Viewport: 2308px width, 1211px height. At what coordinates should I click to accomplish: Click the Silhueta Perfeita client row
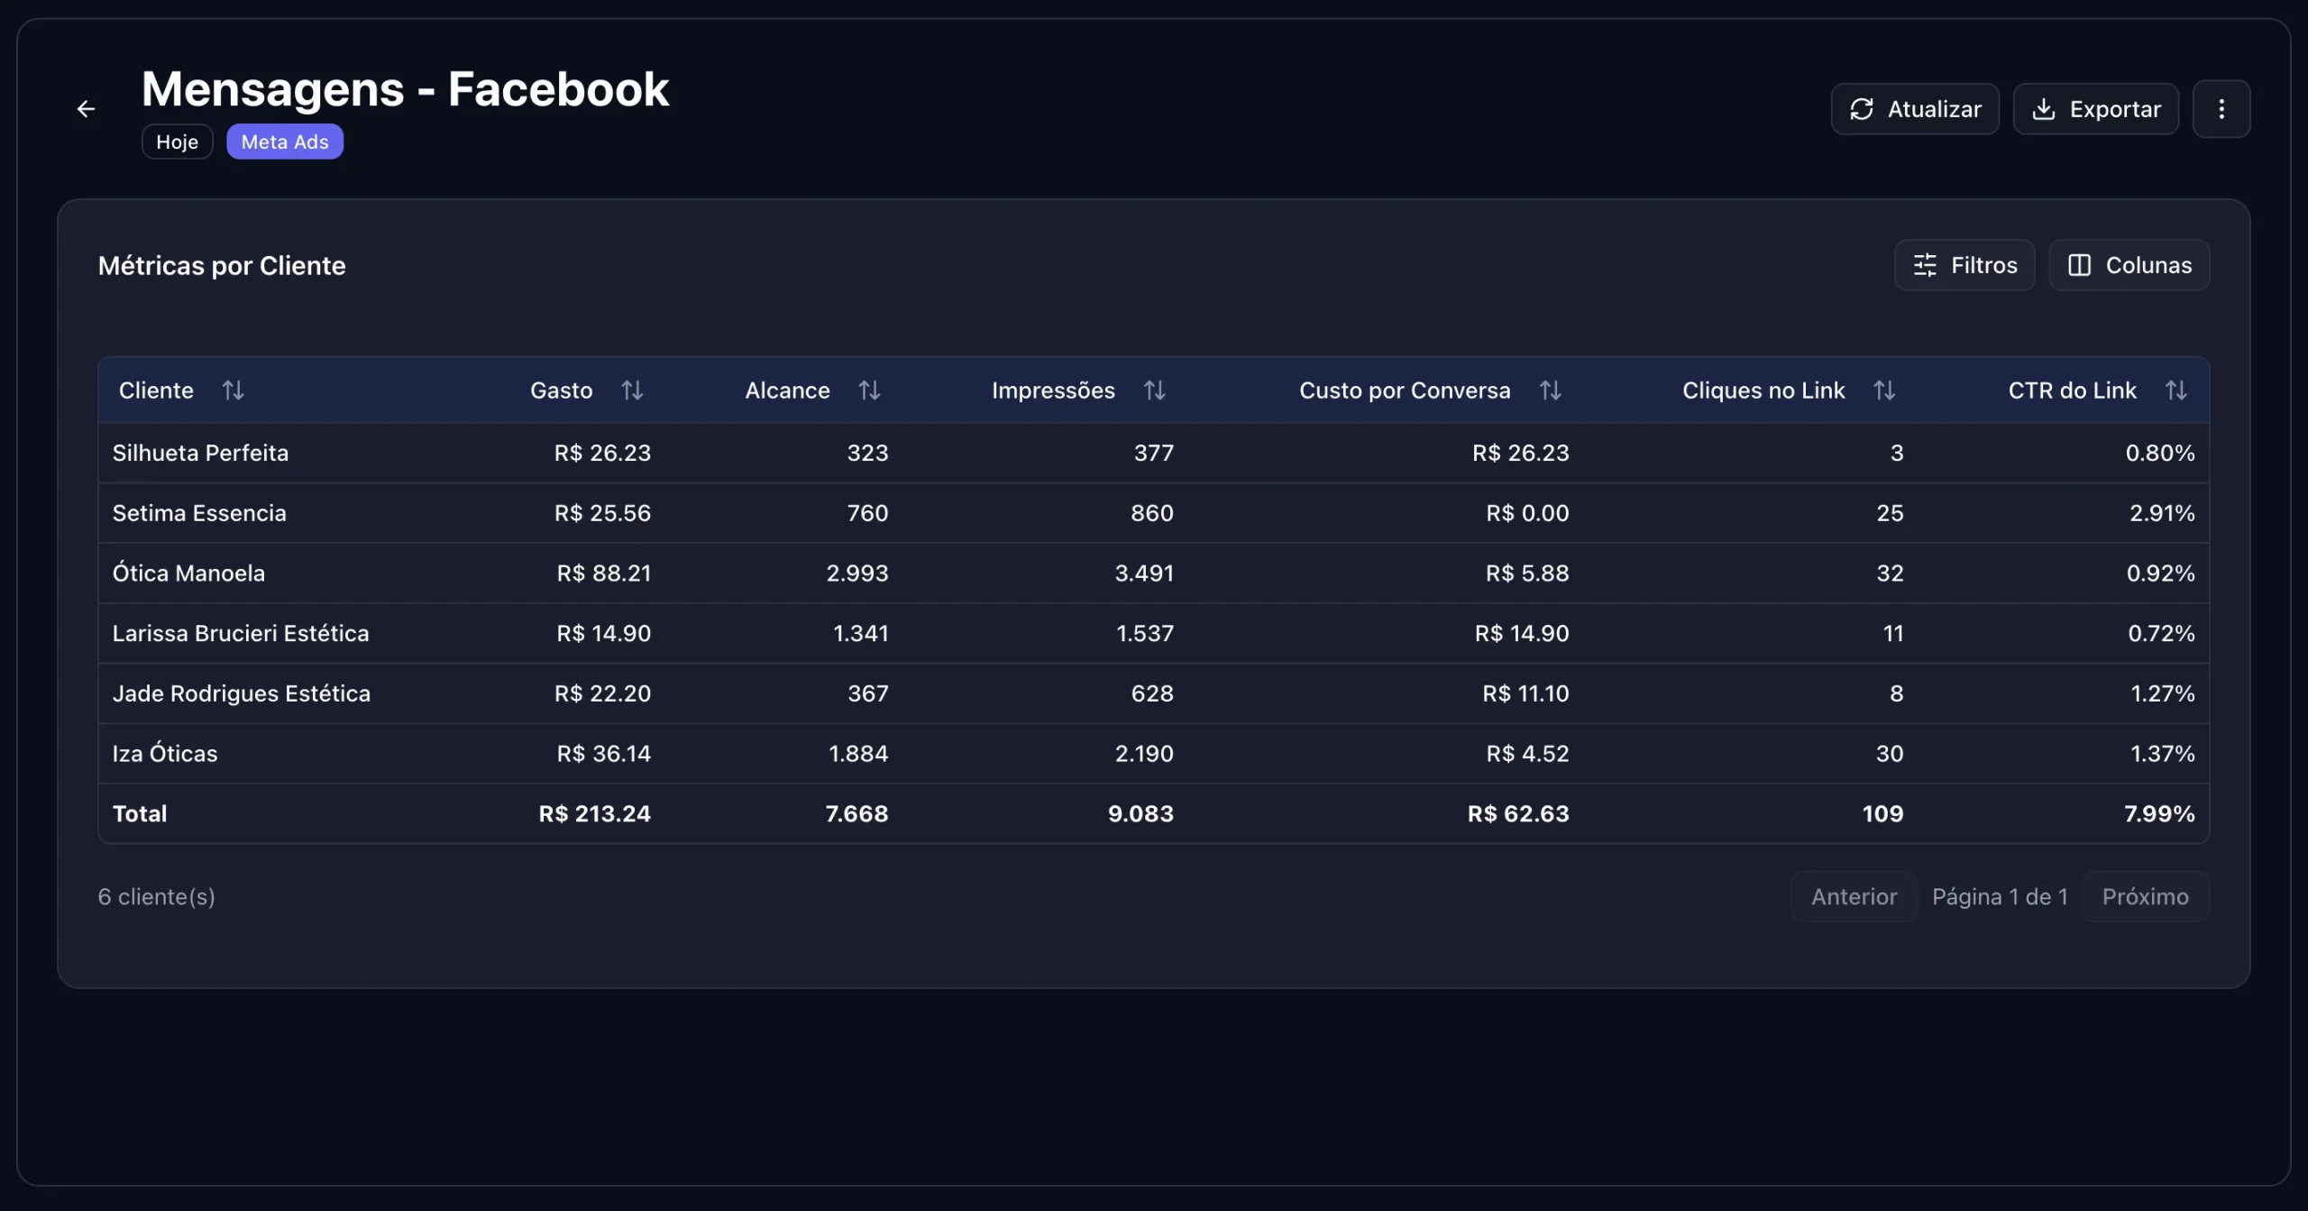[x=200, y=453]
